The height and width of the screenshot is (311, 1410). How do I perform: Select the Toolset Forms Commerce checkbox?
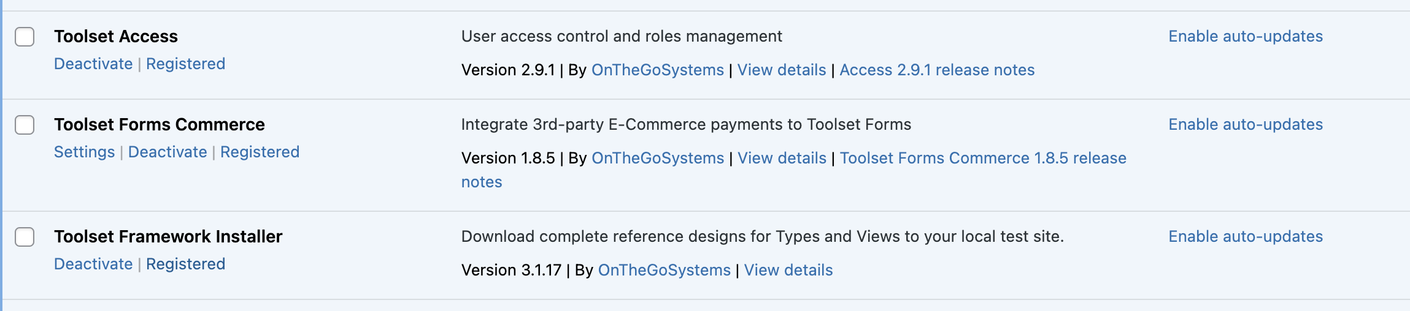(25, 125)
